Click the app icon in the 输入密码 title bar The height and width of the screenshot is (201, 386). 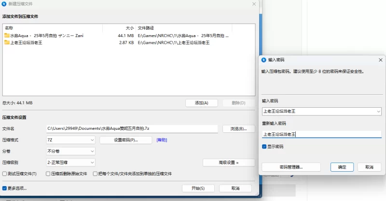pos(263,60)
